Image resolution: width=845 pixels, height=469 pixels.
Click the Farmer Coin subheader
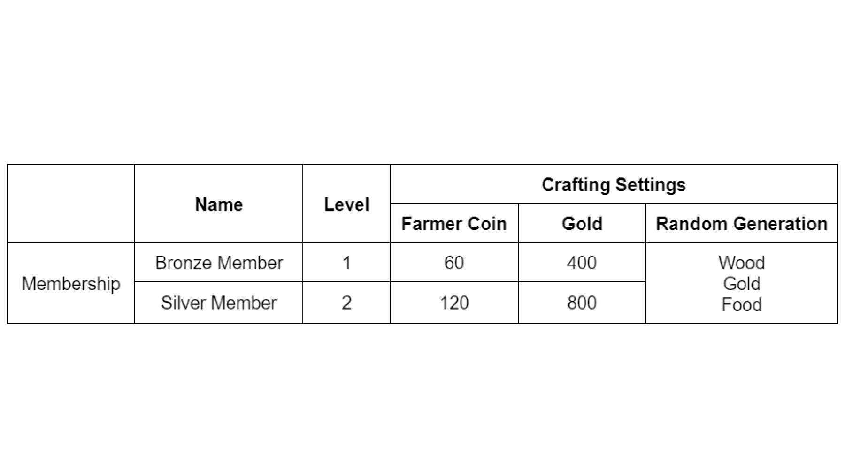click(x=454, y=224)
